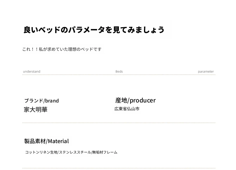Click the word 'producer' in the heading
The image size is (236, 170).
pyautogui.click(x=143, y=101)
